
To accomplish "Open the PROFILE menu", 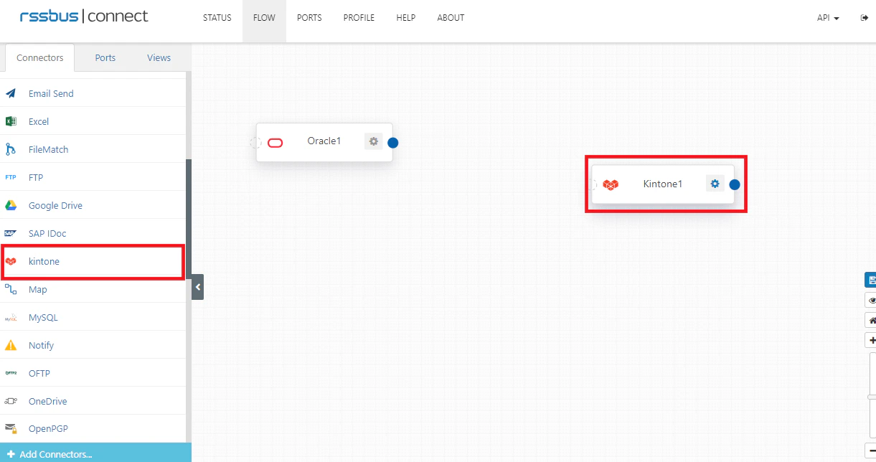I will (359, 18).
